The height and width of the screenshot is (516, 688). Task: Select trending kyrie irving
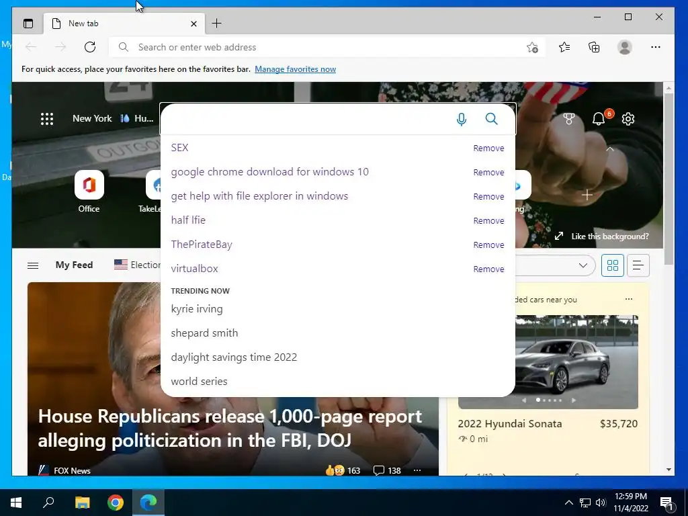(197, 309)
